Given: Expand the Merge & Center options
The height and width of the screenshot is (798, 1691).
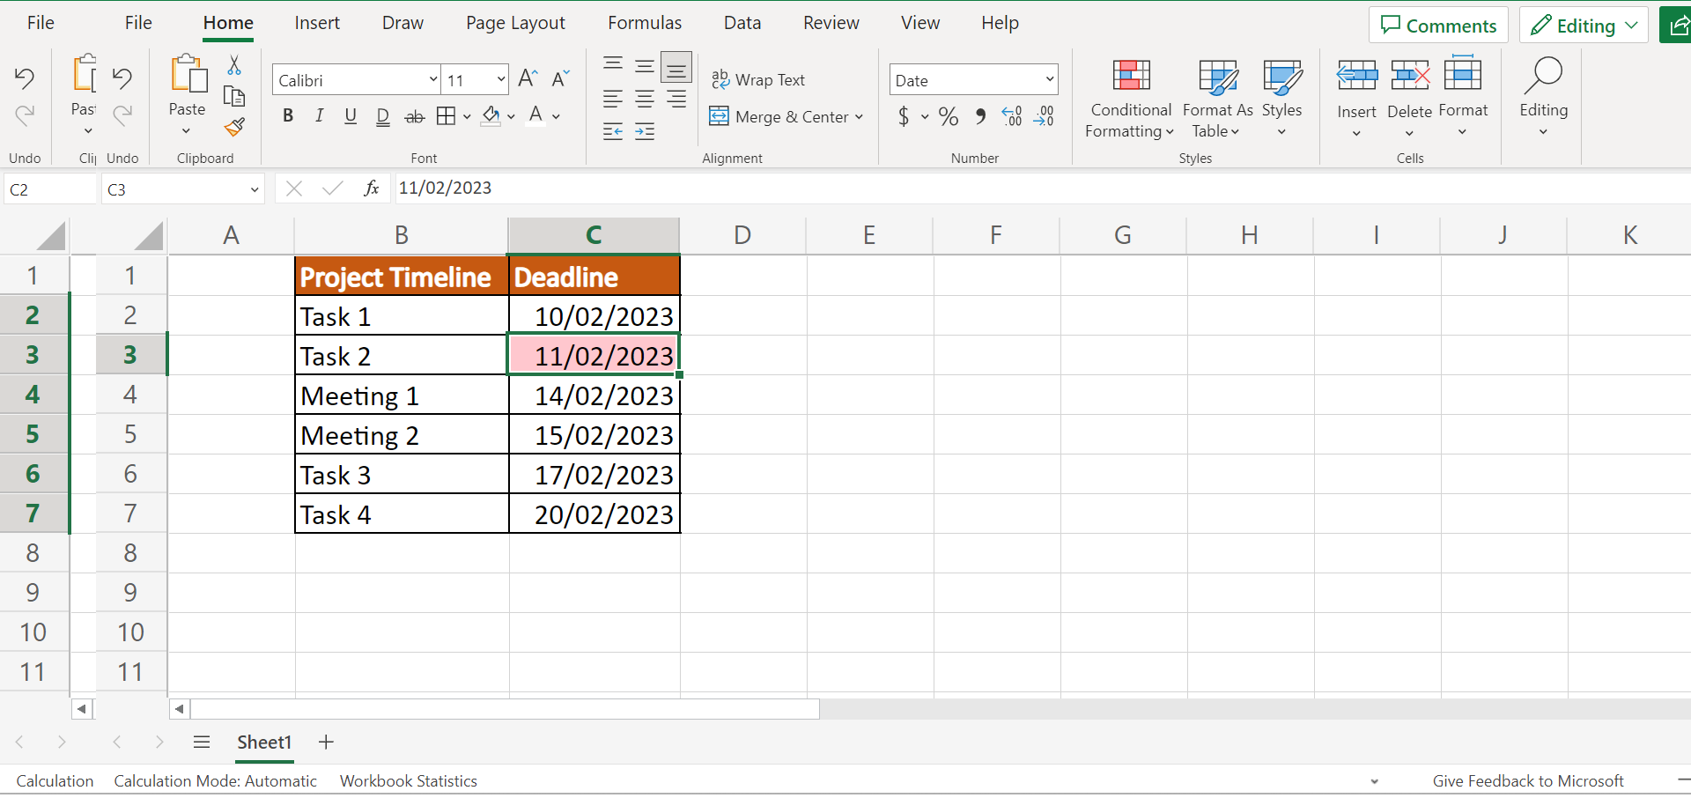Looking at the screenshot, I should click(859, 117).
